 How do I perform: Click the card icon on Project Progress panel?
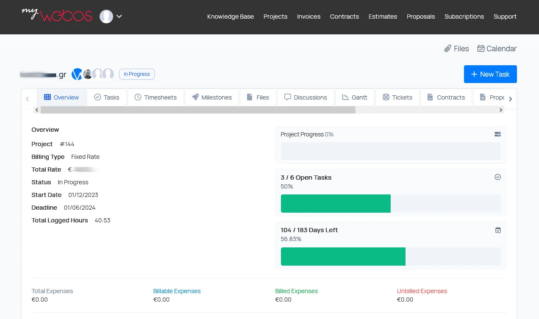pyautogui.click(x=497, y=134)
